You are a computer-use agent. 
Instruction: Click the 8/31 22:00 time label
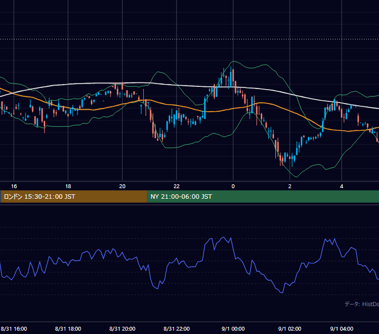click(177, 328)
